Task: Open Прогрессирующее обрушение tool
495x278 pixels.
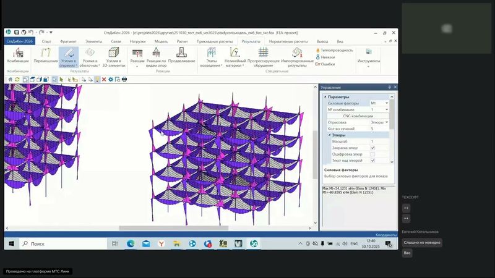Action: (264, 56)
